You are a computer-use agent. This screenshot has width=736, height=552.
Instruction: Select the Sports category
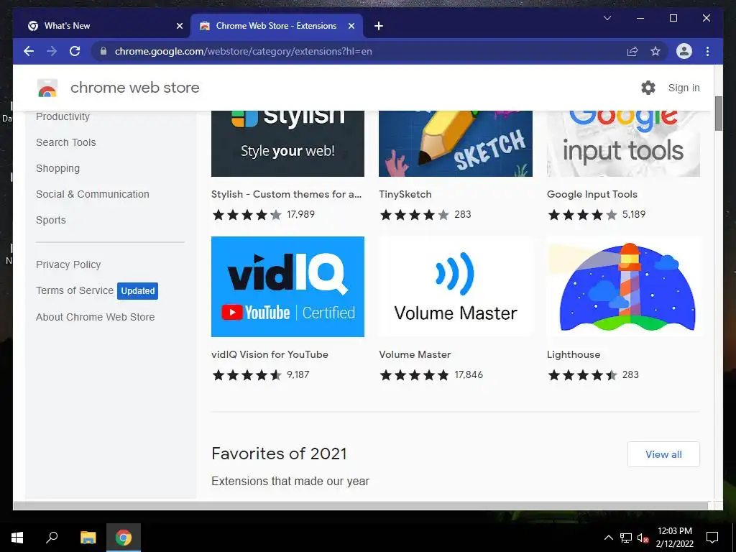click(51, 220)
